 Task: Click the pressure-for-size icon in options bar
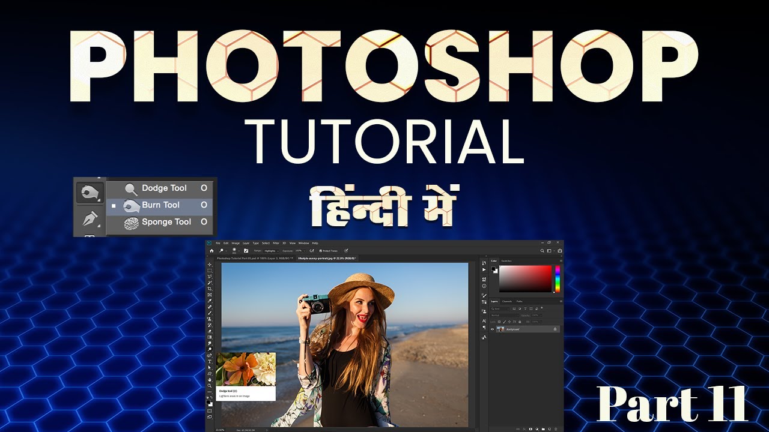(x=346, y=251)
